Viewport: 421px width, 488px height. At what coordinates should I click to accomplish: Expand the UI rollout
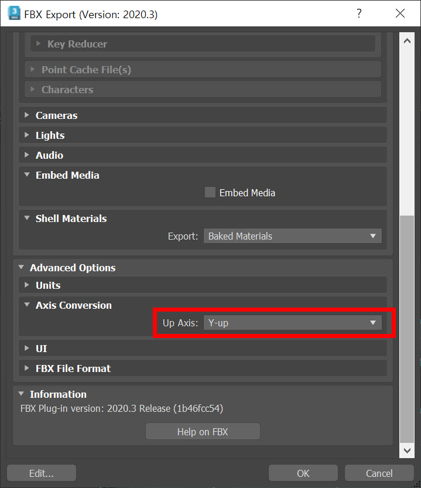[203, 349]
